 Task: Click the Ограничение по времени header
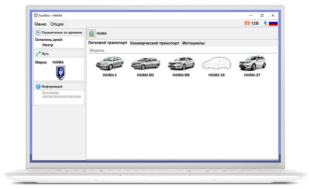click(59, 33)
